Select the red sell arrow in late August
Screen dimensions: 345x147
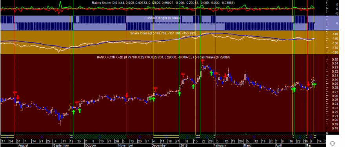point(18,97)
